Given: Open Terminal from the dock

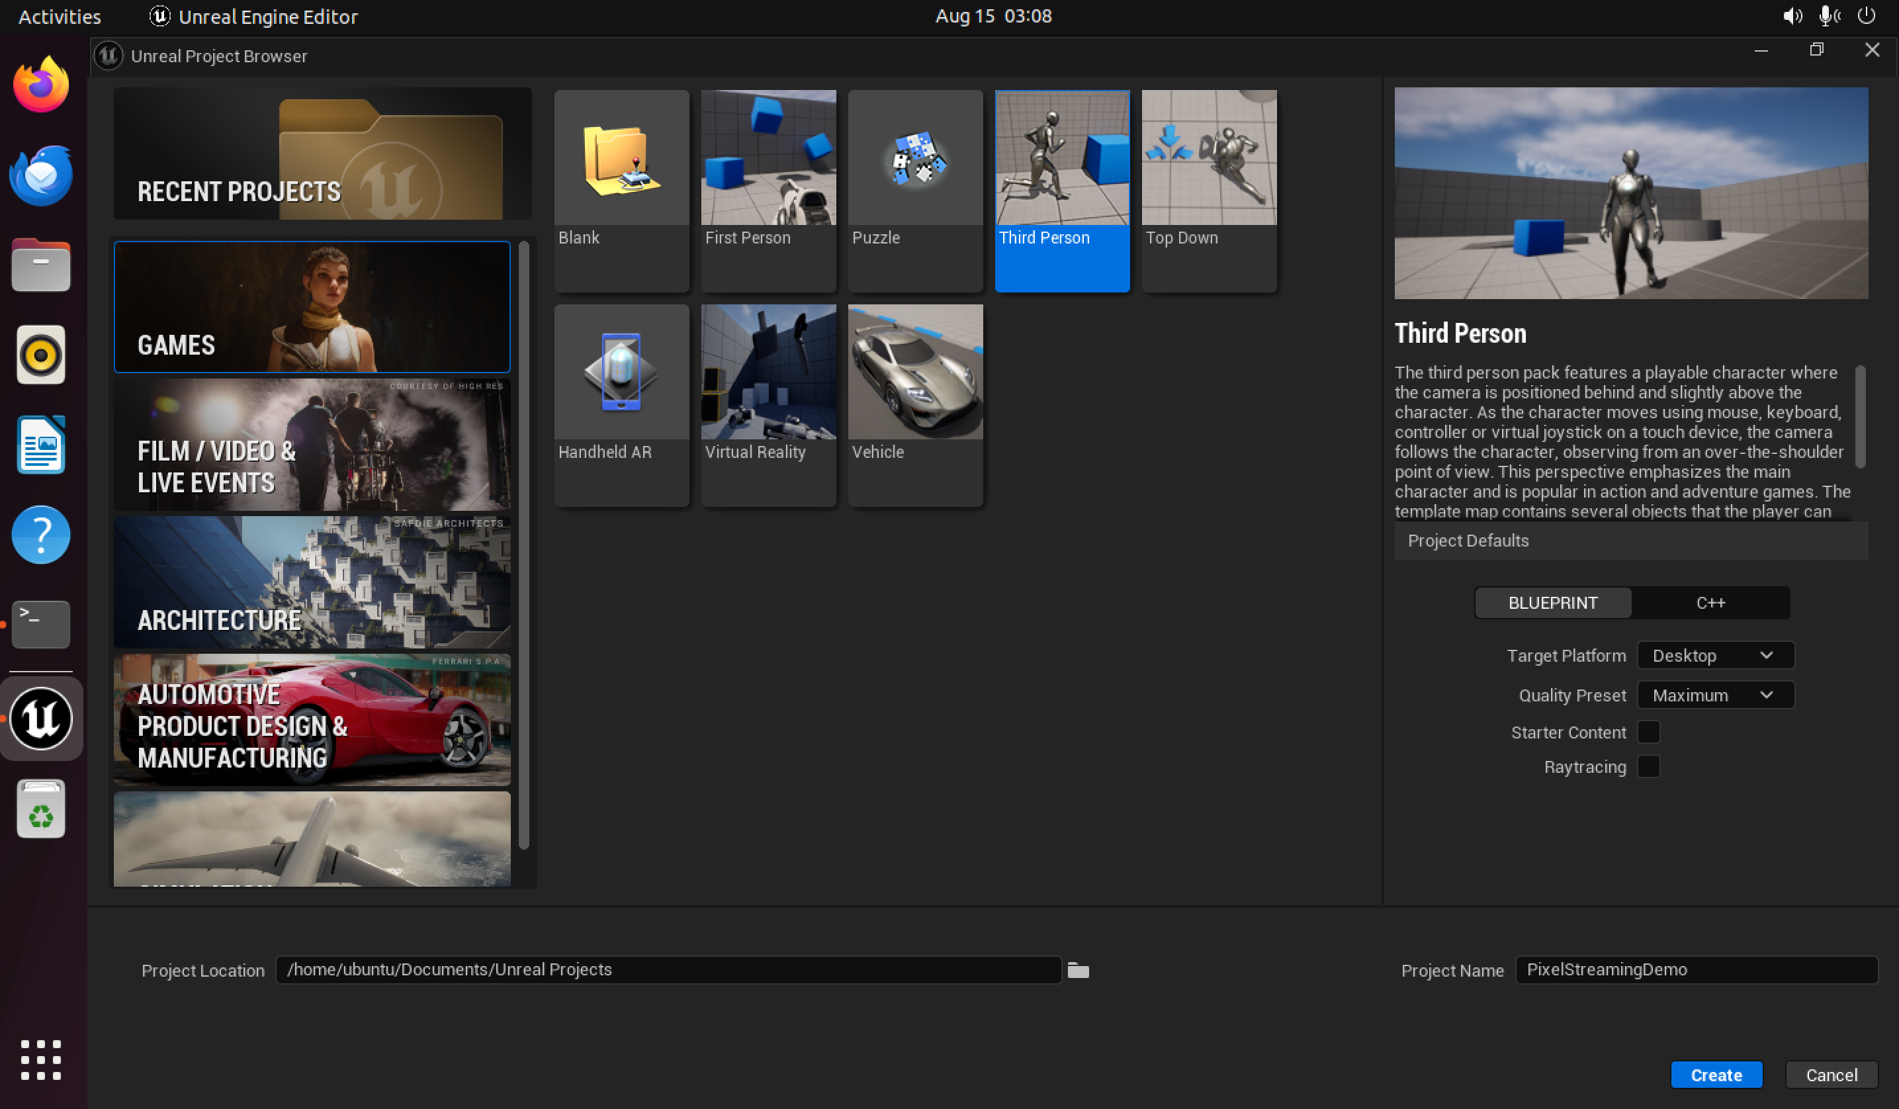Looking at the screenshot, I should [x=41, y=625].
